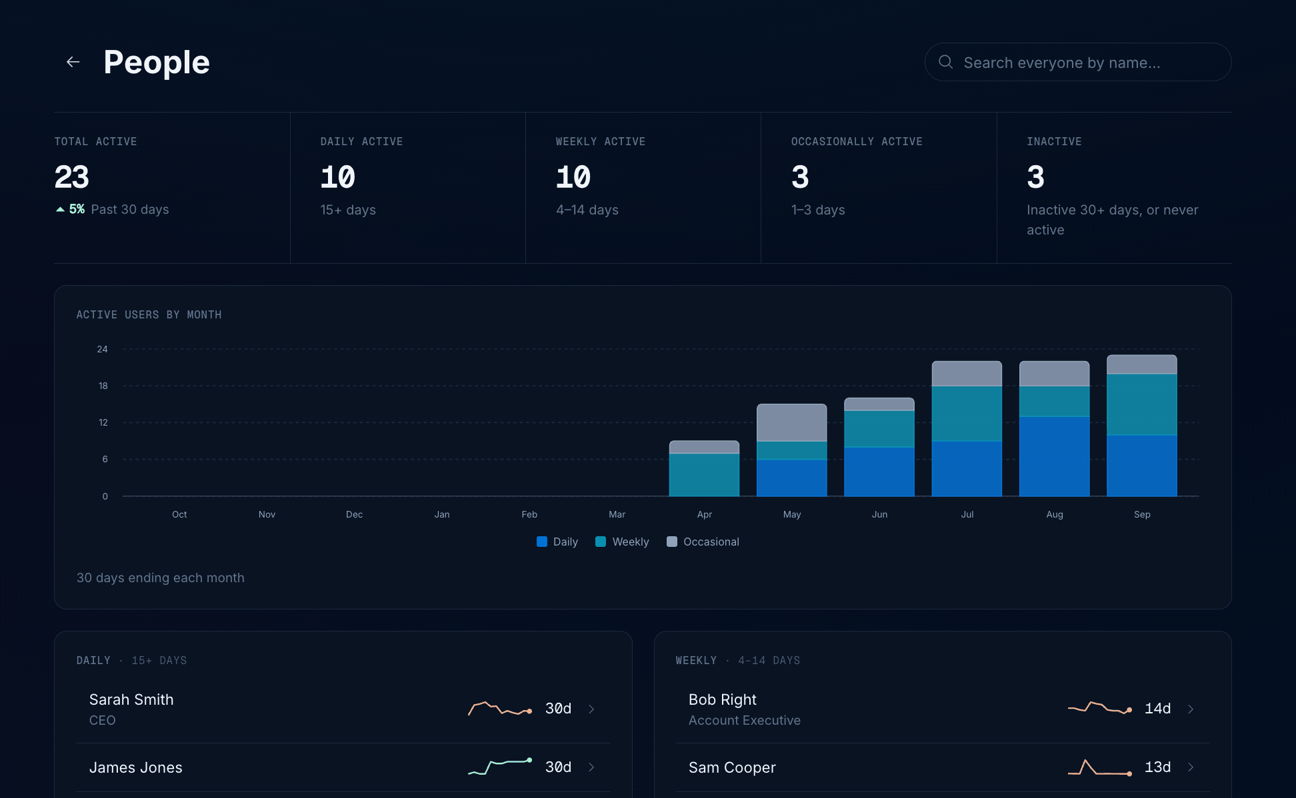Click the Total Active stat card
This screenshot has height=798, width=1296.
coord(172,188)
